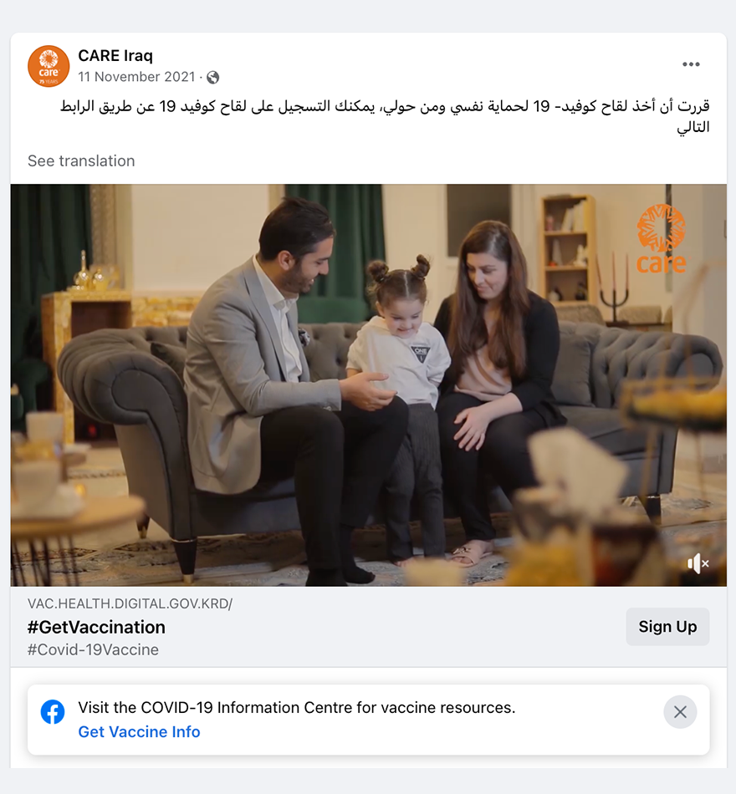Click the #Covid-19Vaccine hashtag text
This screenshot has width=736, height=794.
pos(93,649)
